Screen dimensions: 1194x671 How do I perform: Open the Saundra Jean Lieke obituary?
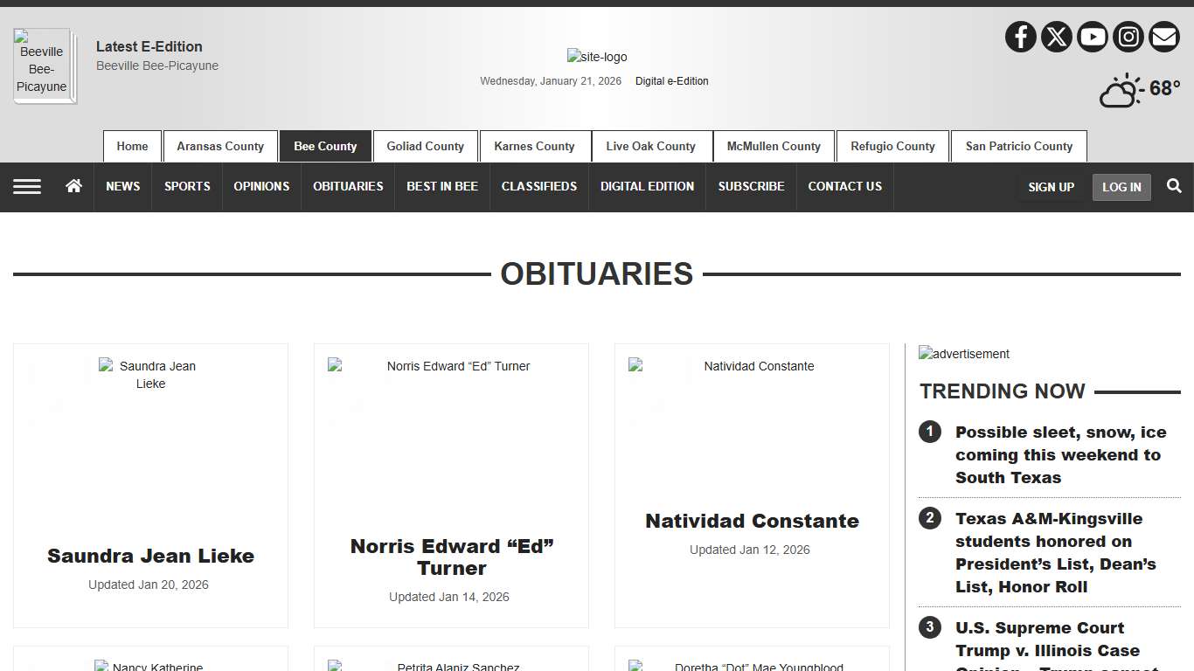pyautogui.click(x=149, y=556)
